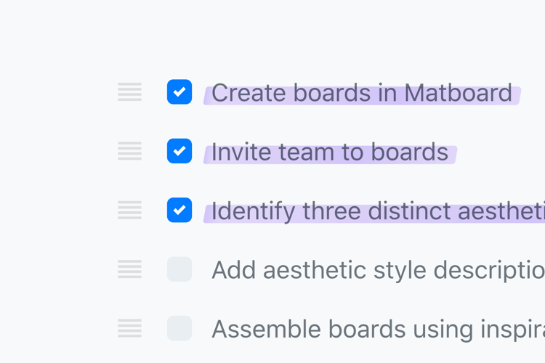Screen dimensions: 545x363
Task: Click drag handle next to Add aesthetic style task
Action: coord(129,269)
